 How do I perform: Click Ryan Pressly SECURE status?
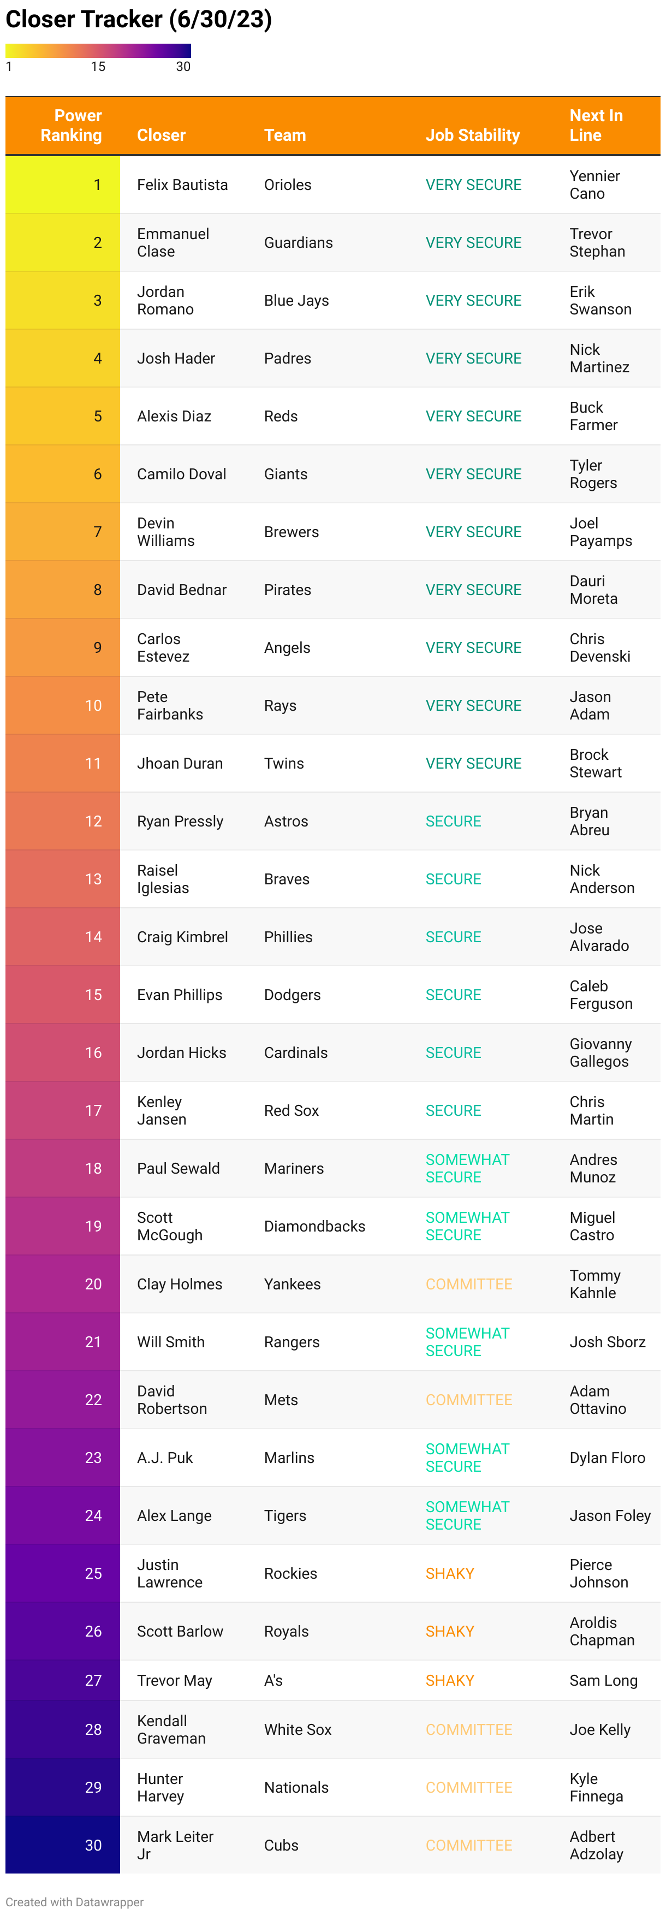tap(453, 820)
